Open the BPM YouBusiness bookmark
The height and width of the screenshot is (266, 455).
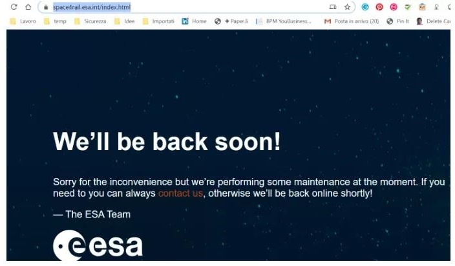(284, 21)
